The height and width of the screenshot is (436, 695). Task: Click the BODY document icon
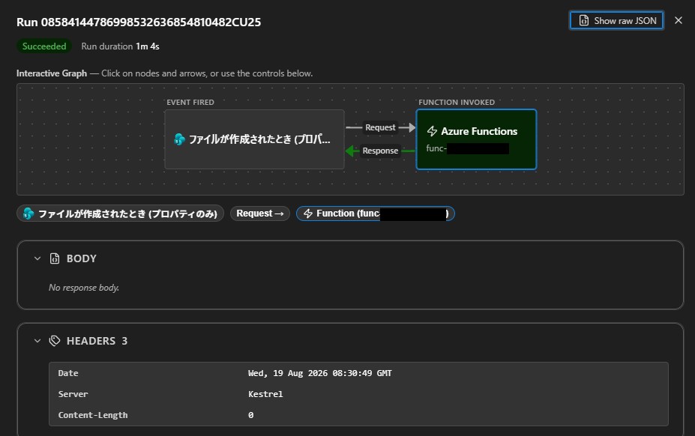pos(55,258)
